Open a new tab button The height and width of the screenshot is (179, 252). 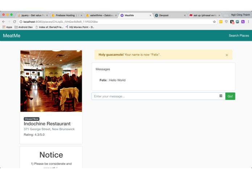click(x=226, y=16)
